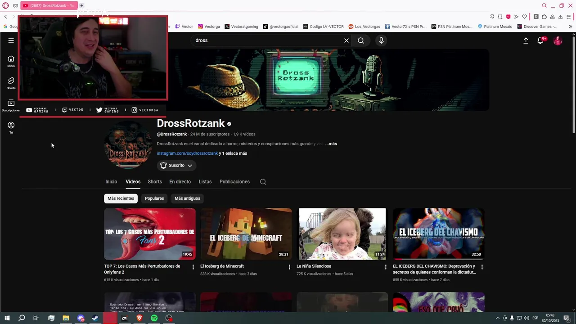Switch to the channel Shorts tab
The image size is (576, 324).
pyautogui.click(x=155, y=182)
